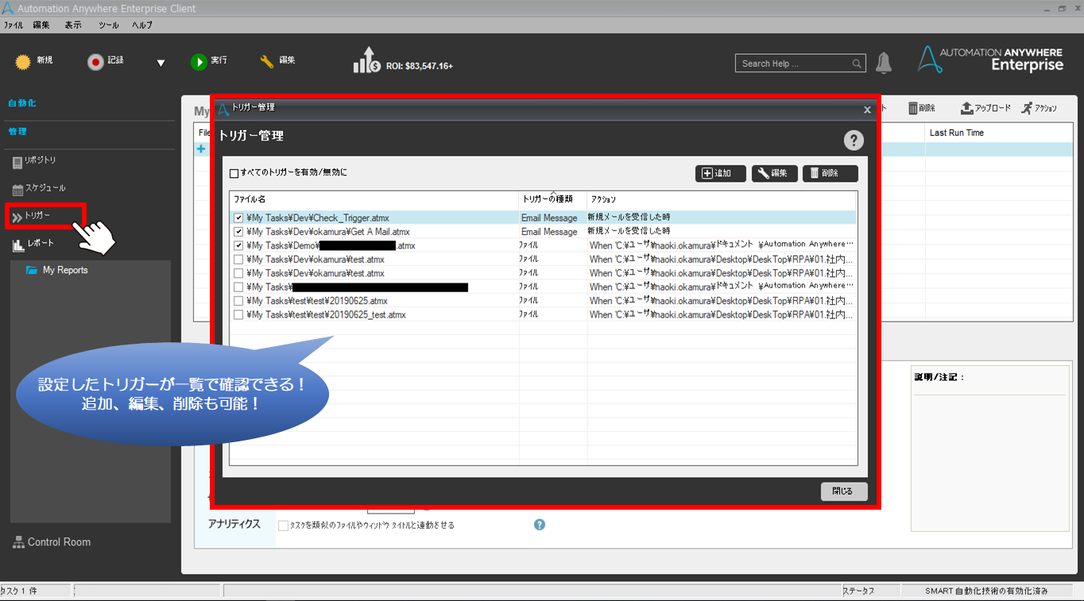
Task: Open スケジュール in the sidebar
Action: click(39, 189)
